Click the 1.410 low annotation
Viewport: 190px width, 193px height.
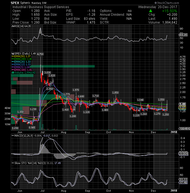coord(65,110)
